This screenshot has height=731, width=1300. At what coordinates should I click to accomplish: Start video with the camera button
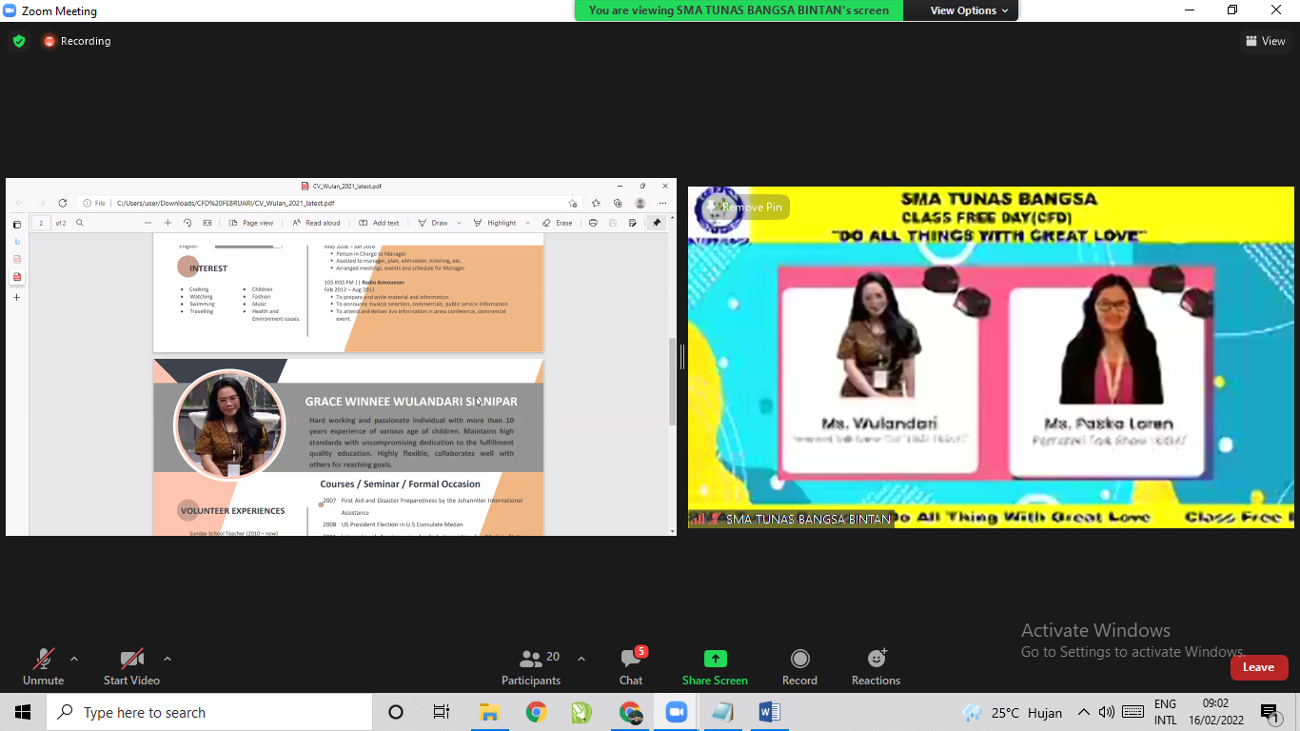coord(131,666)
